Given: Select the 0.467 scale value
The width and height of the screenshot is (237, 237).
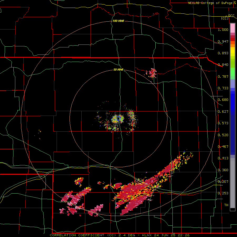Looking at the screenshot, I should (223, 147).
